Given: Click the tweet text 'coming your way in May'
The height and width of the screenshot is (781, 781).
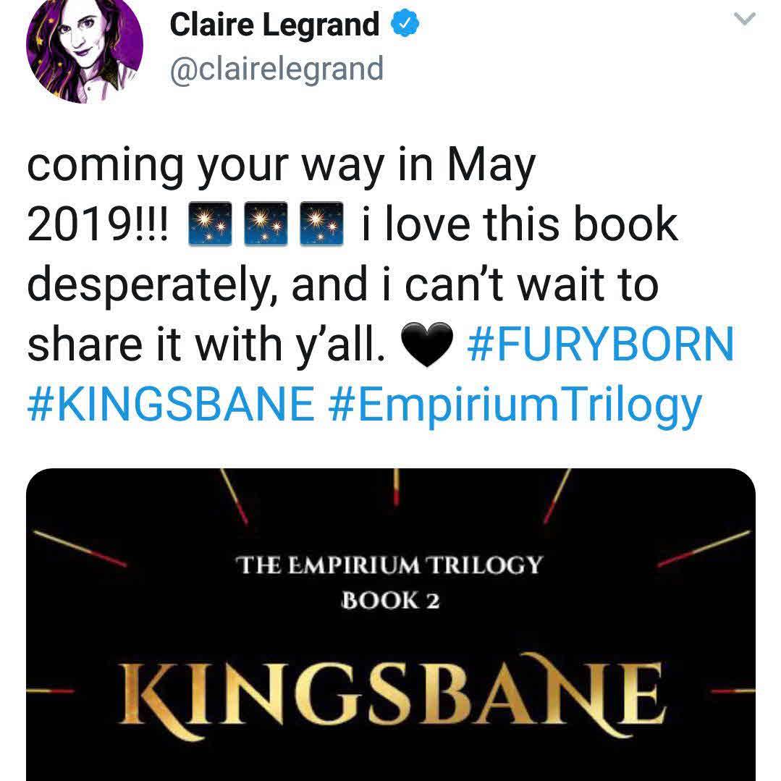Looking at the screenshot, I should 282,167.
